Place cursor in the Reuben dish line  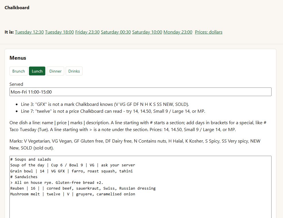[83, 188]
